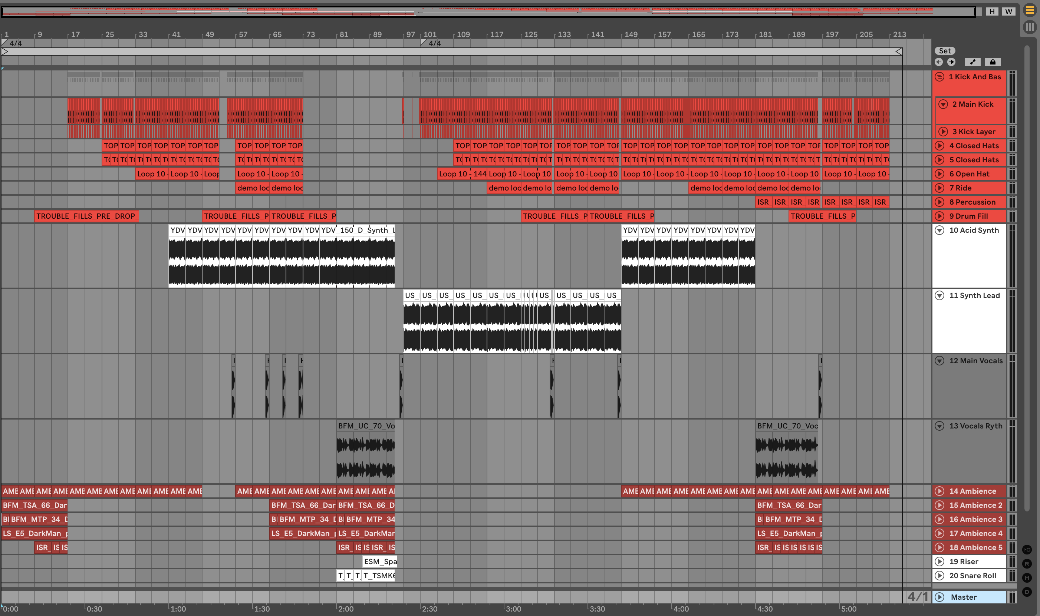Select the 14 Ambience track header

coord(972,491)
